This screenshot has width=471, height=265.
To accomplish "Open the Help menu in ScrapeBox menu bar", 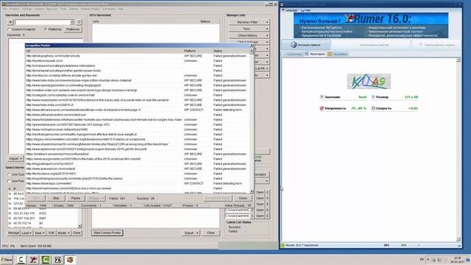I will coord(121,9).
